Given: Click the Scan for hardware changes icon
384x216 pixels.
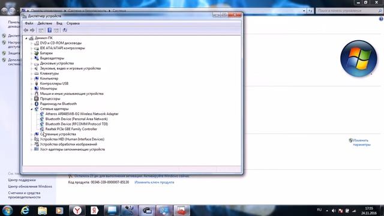Looking at the screenshot, I should pyautogui.click(x=65, y=30).
